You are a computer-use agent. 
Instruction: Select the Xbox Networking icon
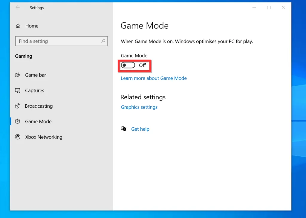(18, 137)
